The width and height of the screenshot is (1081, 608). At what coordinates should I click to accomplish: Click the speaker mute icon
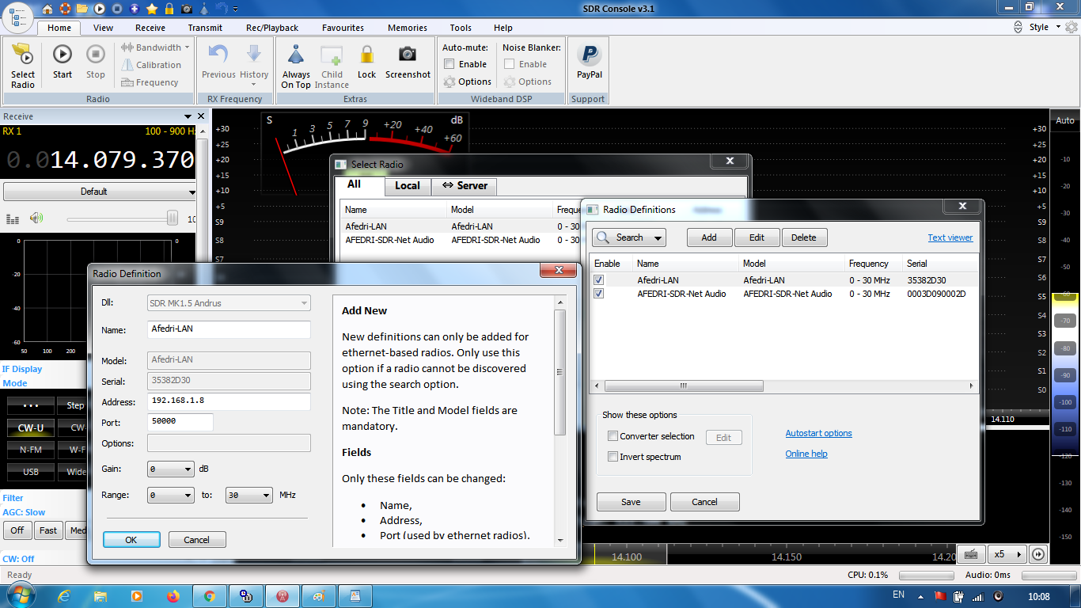point(36,218)
